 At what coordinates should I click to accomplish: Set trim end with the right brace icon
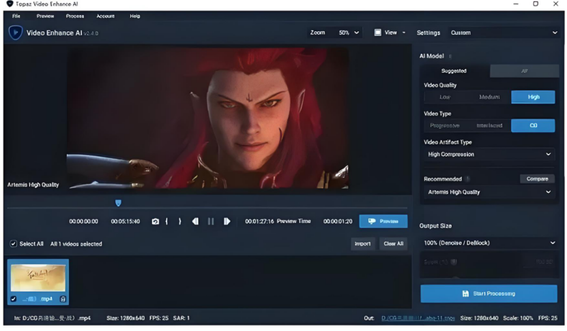point(179,221)
